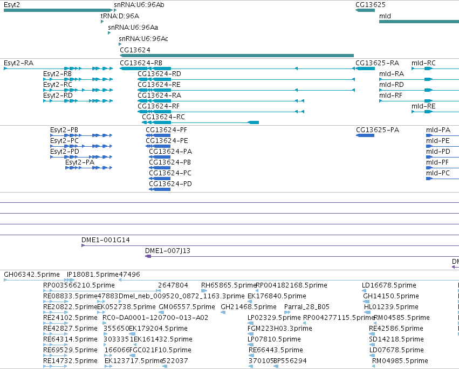Select the LD16678.5prime EST
459x369 pixels.
coord(364,291)
